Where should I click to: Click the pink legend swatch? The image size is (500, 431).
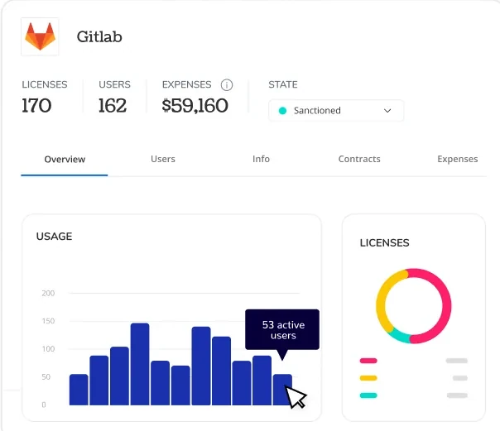pyautogui.click(x=368, y=361)
